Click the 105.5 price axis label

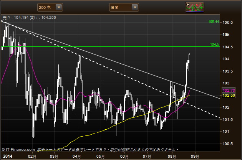click(x=228, y=23)
